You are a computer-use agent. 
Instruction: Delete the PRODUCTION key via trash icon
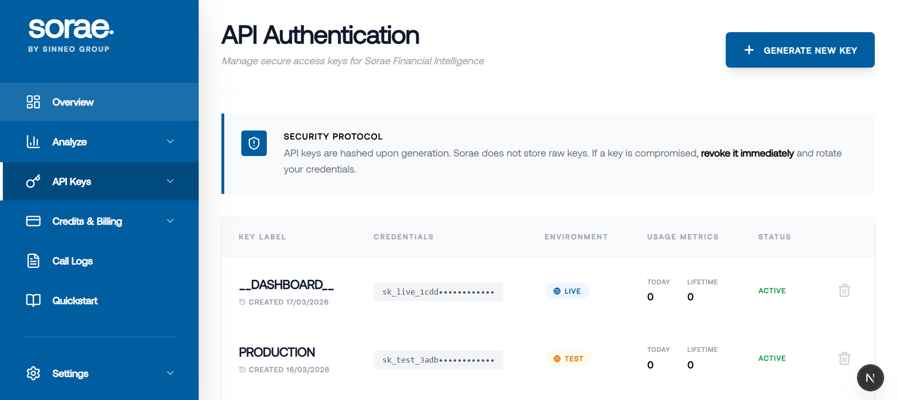844,358
